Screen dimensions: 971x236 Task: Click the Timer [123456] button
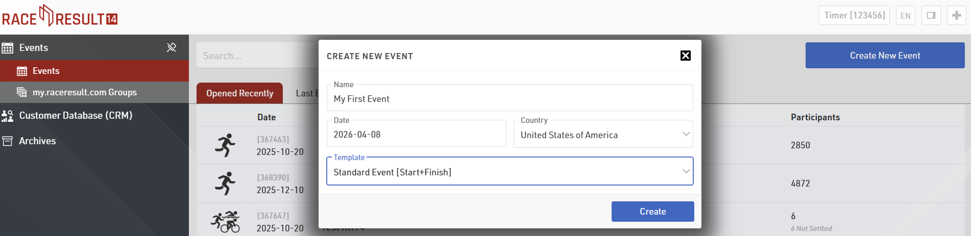point(854,15)
